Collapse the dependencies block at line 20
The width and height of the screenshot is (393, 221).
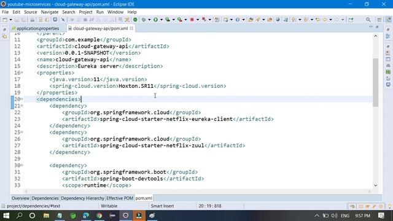pyautogui.click(x=22, y=99)
